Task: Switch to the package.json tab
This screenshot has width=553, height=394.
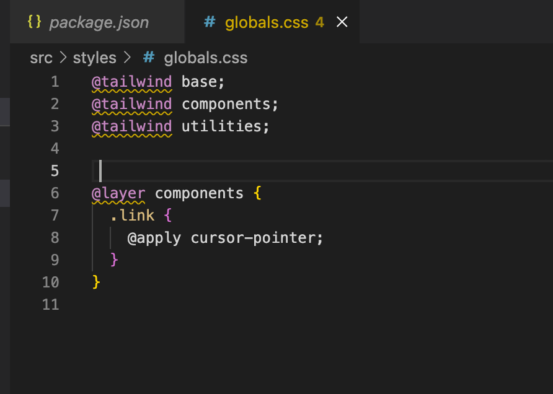Action: coord(99,23)
